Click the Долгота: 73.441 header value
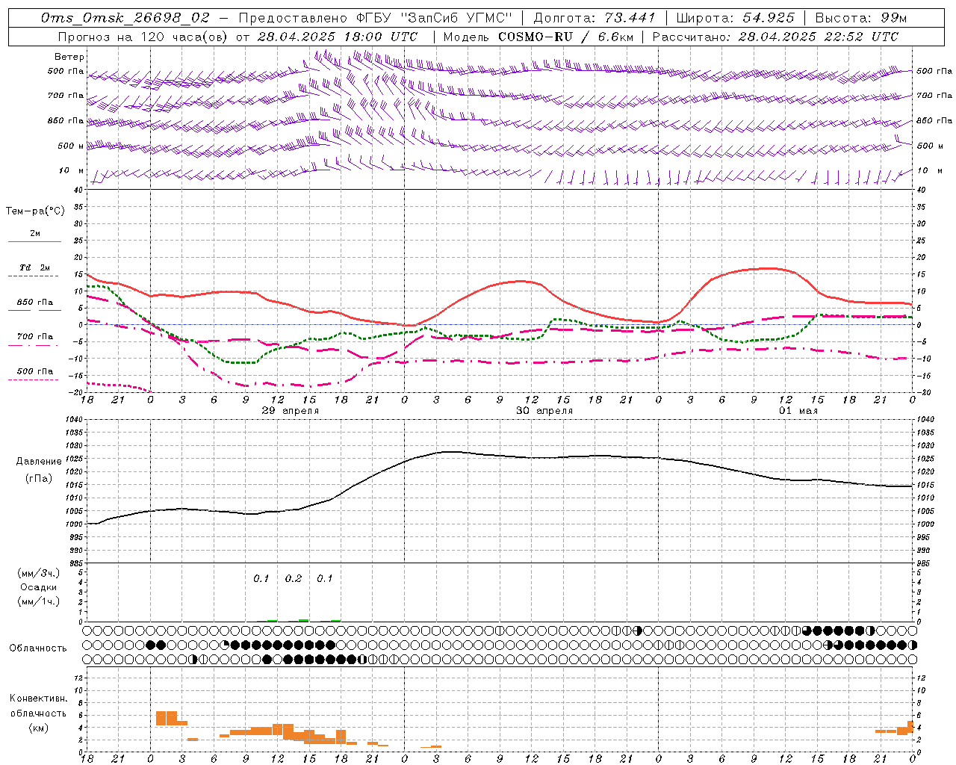 pos(595,18)
